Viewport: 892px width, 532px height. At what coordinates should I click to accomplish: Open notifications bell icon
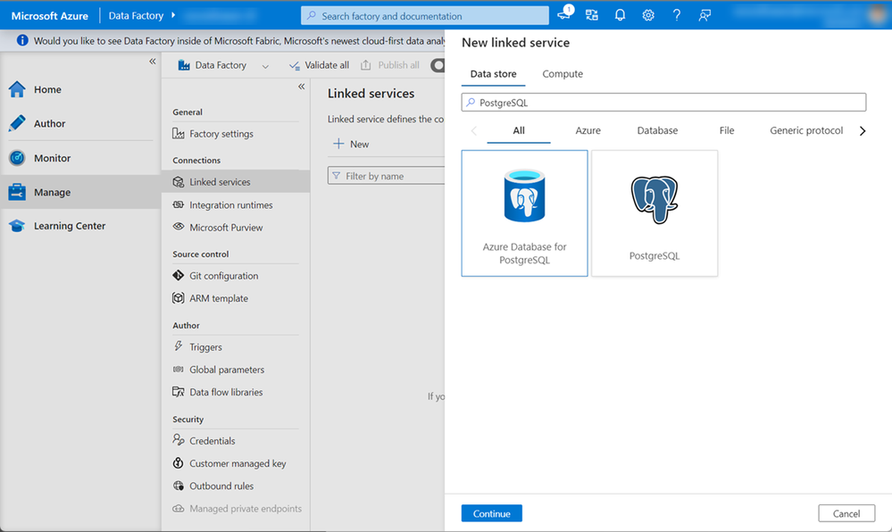(x=620, y=15)
